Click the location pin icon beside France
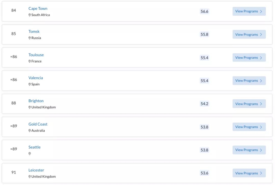275x185 pixels. 30,61
